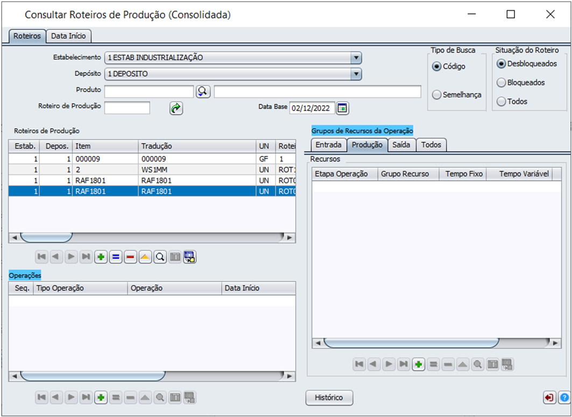Open the Produção resources tab

[367, 145]
